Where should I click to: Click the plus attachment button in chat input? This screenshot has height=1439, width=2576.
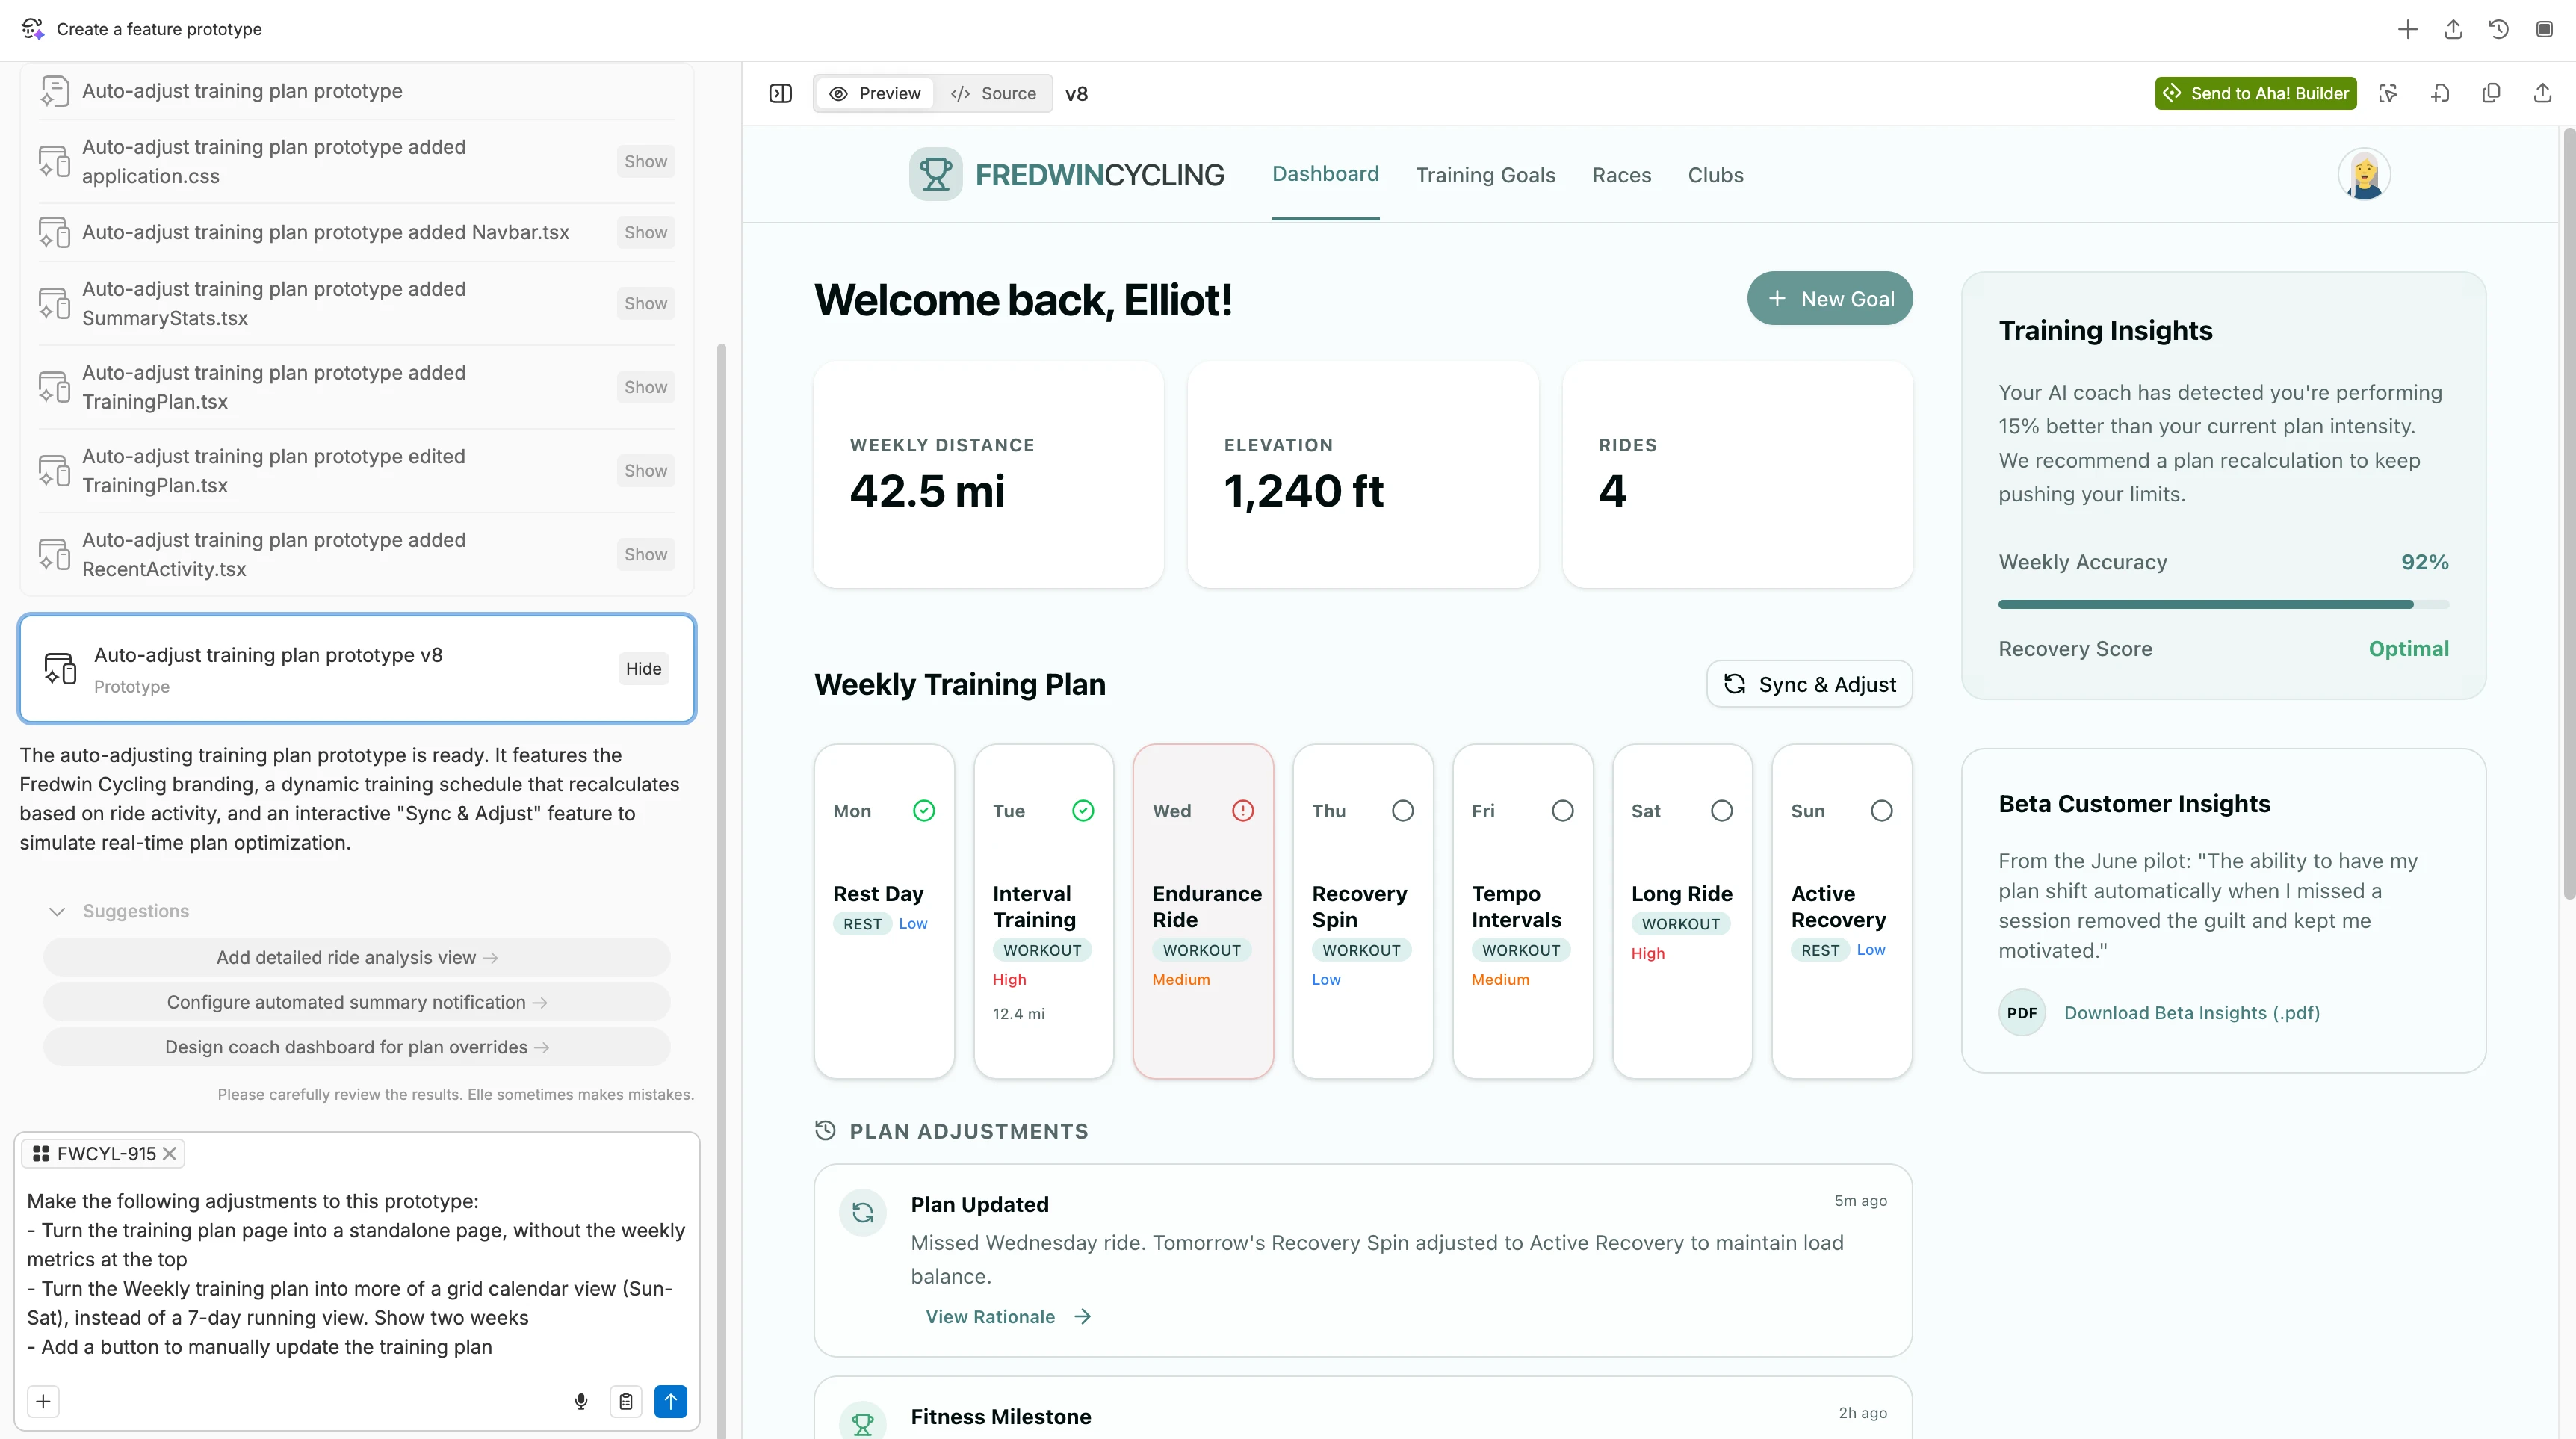point(43,1401)
